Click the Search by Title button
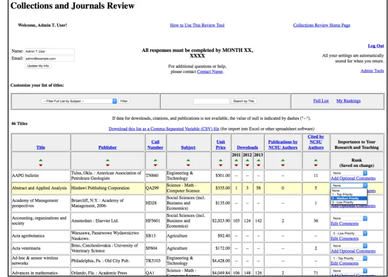 (x=244, y=101)
